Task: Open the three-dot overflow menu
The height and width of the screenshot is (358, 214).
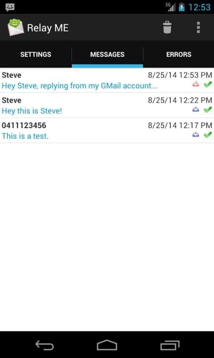Action: [x=198, y=27]
